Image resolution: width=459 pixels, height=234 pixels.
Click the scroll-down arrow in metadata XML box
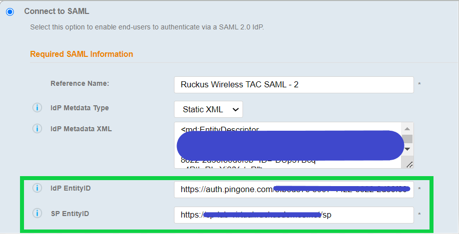(407, 149)
